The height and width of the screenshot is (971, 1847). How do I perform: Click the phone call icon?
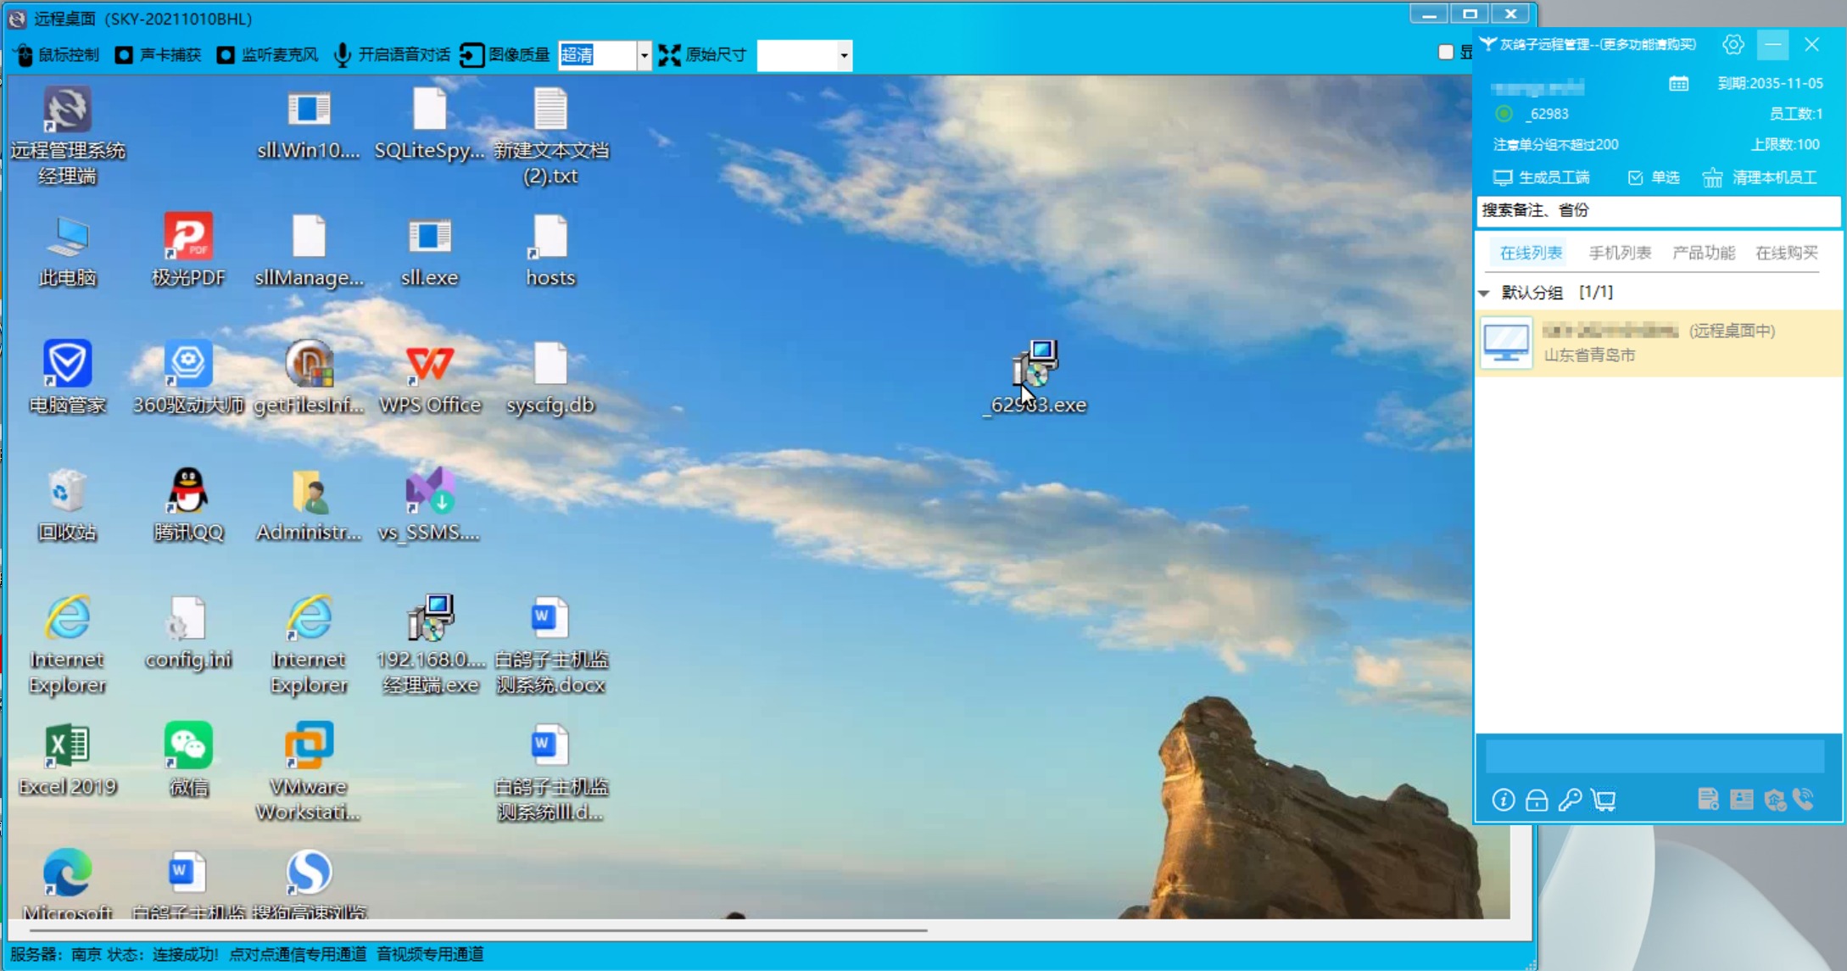pos(1804,799)
